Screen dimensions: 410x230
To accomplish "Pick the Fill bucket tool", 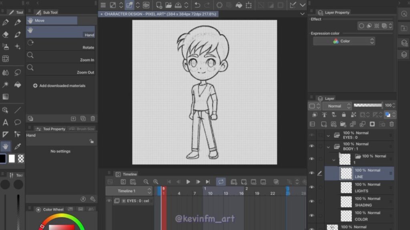I will pyautogui.click(x=18, y=85).
